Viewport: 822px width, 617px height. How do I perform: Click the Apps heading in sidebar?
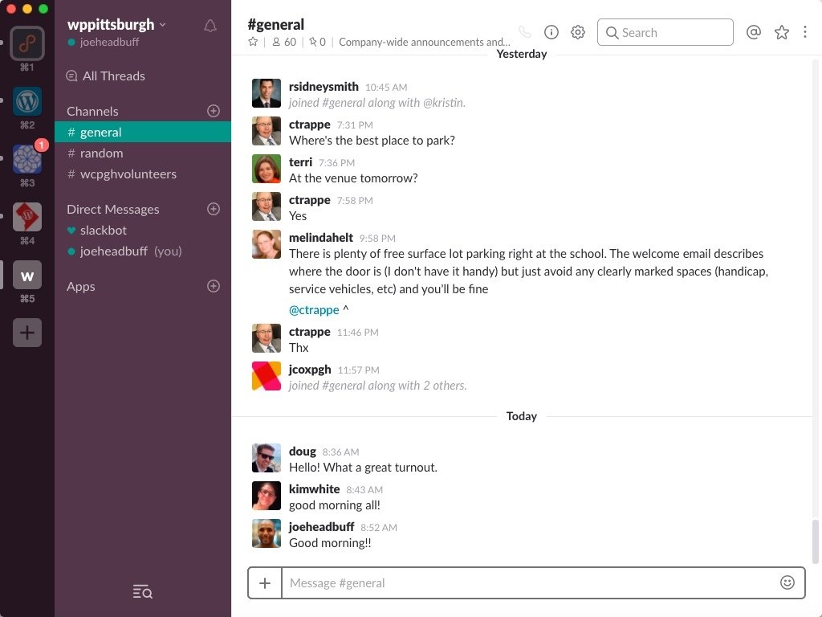click(x=81, y=287)
